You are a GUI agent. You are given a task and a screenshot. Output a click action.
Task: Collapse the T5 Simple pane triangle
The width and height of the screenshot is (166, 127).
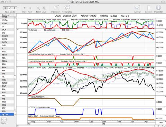(x=18, y=29)
